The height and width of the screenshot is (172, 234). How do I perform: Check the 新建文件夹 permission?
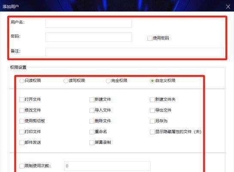coord(152,100)
